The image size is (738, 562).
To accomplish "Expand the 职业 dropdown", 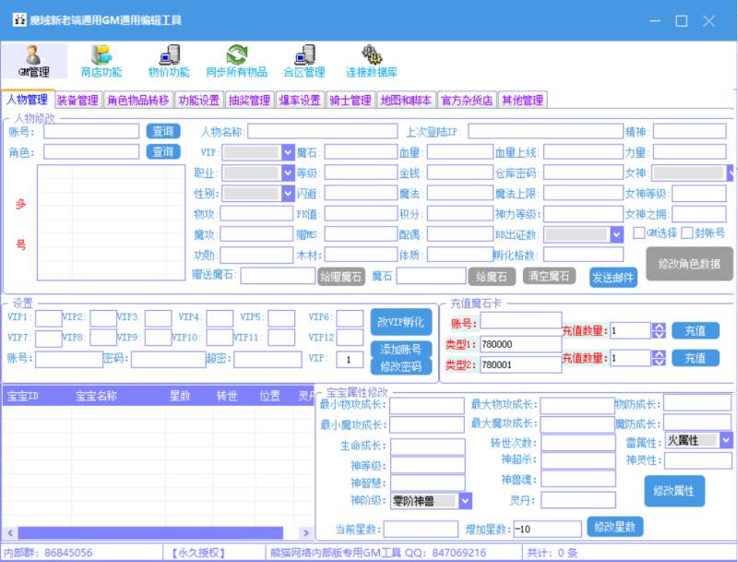I will click(288, 173).
